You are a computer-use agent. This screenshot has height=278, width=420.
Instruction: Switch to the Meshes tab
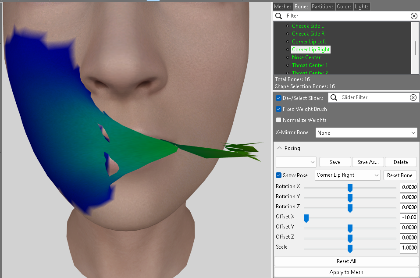click(283, 7)
